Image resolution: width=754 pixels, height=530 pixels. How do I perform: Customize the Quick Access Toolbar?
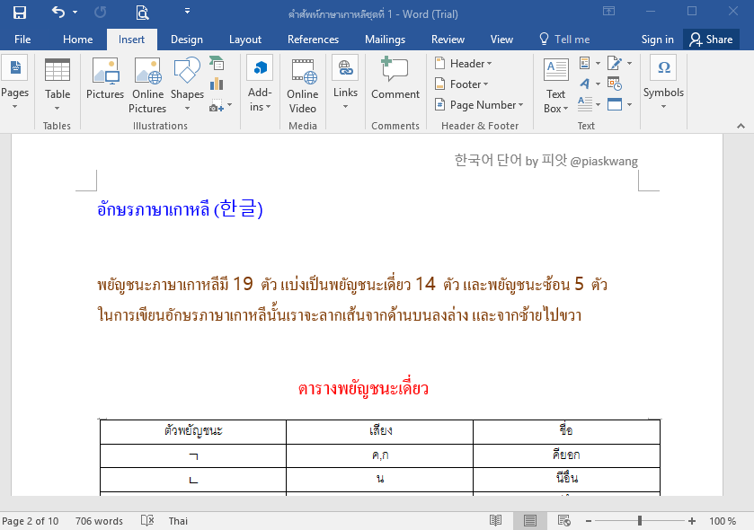point(187,11)
